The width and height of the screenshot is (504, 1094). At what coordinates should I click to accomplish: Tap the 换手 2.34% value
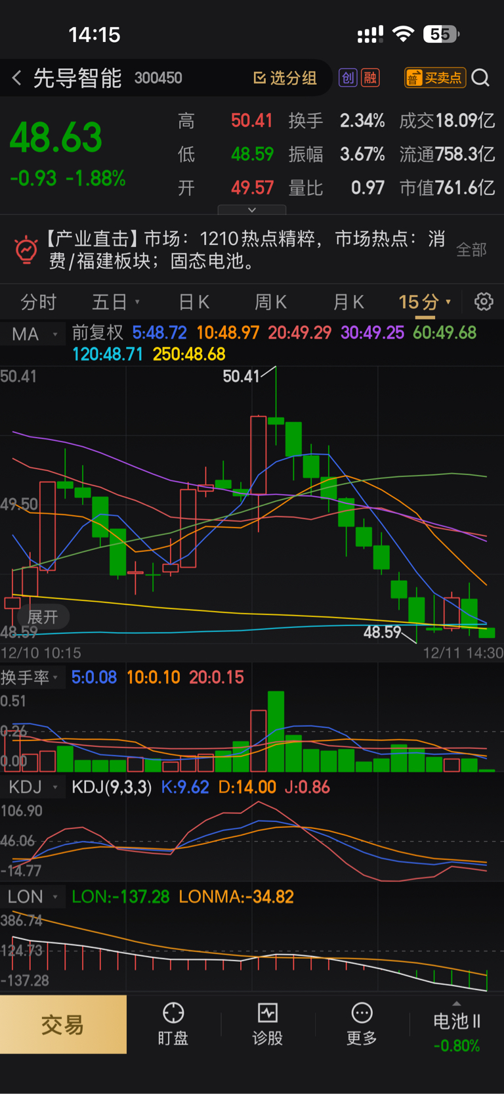click(337, 121)
